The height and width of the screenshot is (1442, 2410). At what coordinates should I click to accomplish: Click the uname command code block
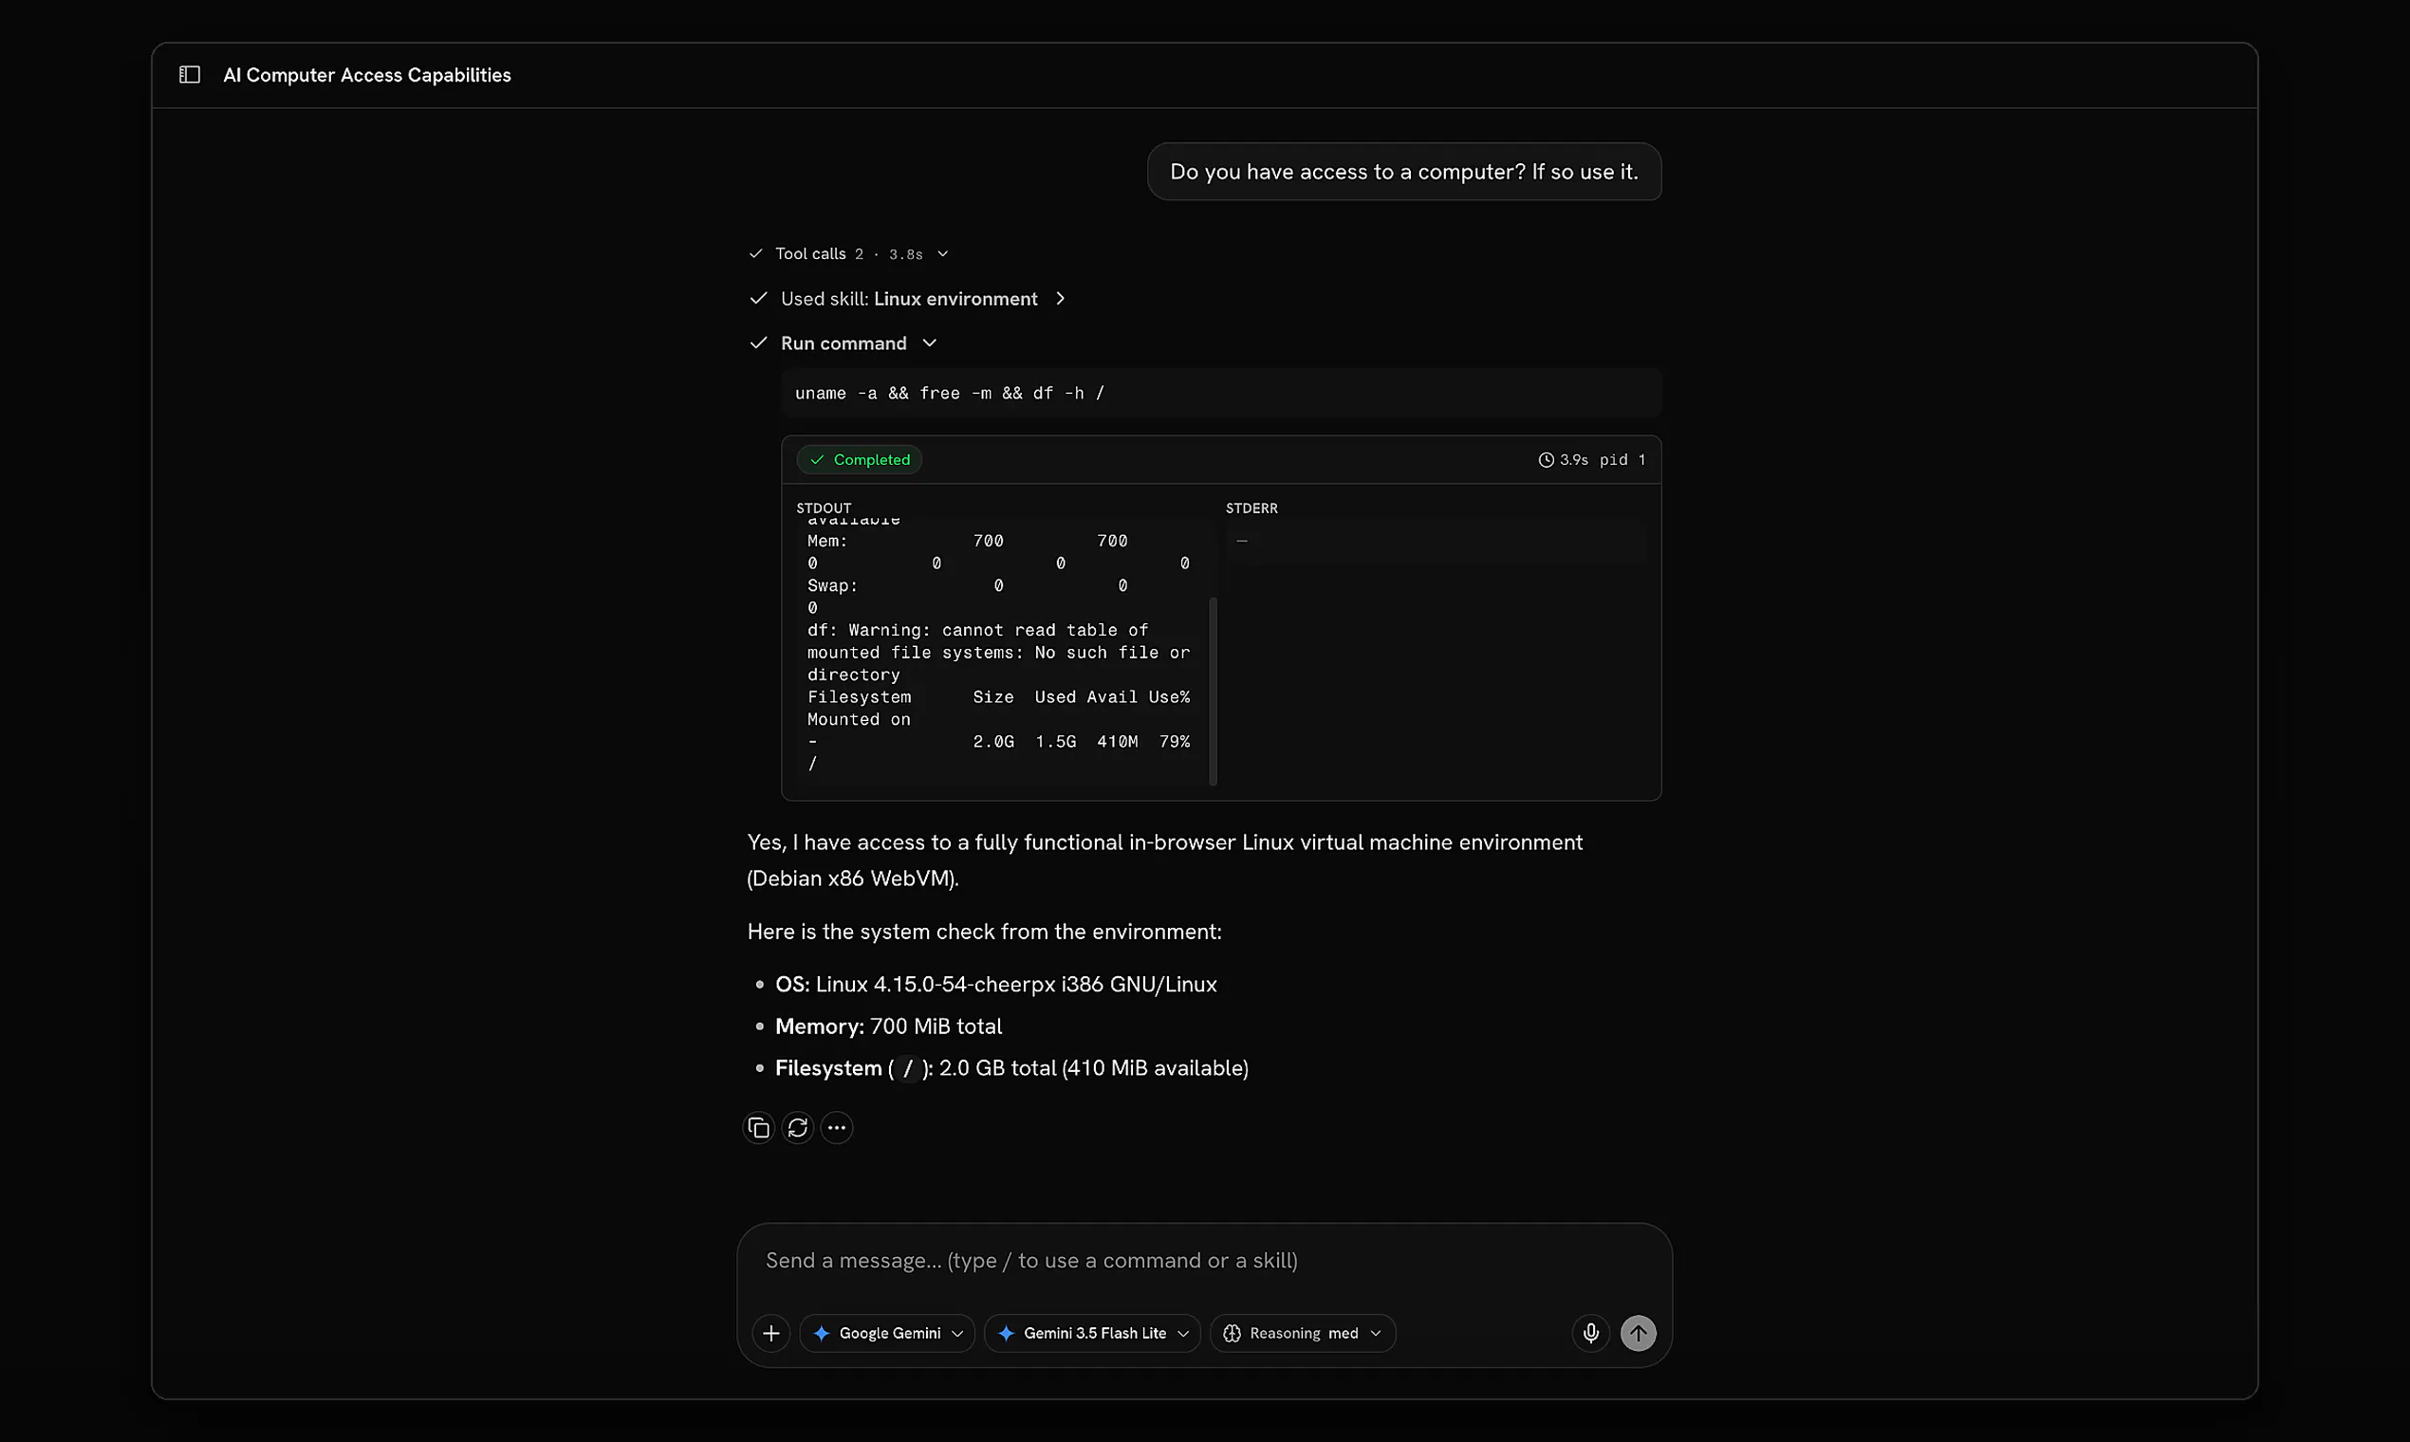[1220, 393]
